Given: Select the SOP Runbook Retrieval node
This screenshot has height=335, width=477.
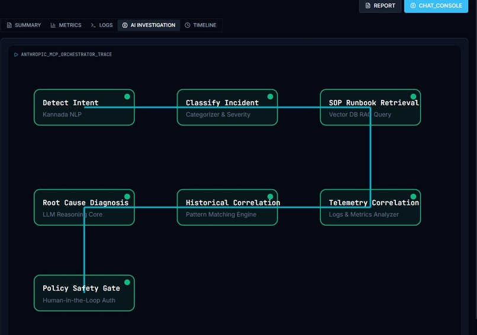Looking at the screenshot, I should (370, 107).
